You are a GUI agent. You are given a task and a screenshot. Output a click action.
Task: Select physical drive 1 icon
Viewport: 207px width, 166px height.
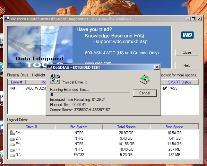pyautogui.click(x=12, y=88)
